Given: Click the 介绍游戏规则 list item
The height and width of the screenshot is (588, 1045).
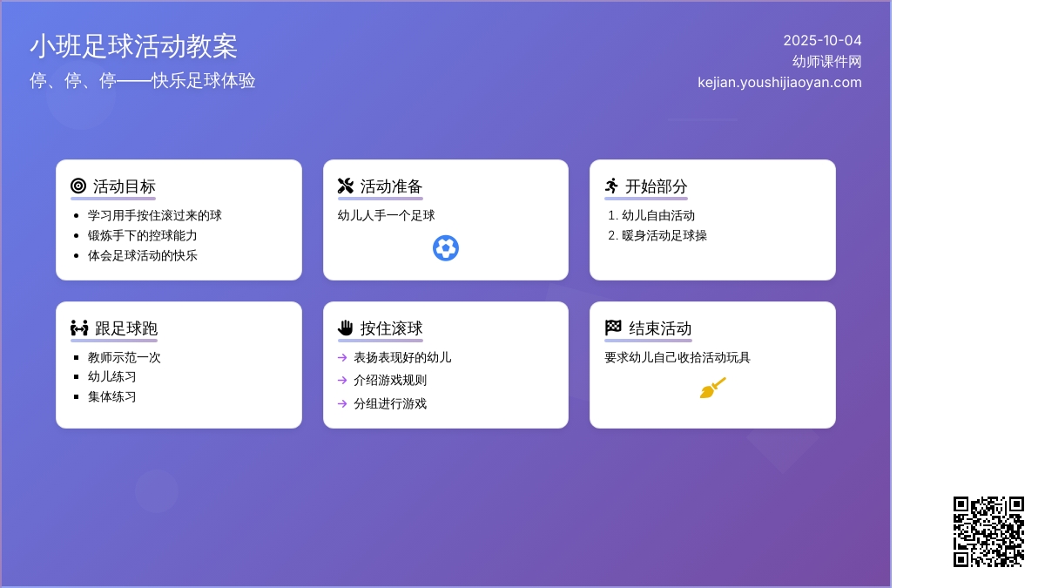Looking at the screenshot, I should (x=389, y=380).
